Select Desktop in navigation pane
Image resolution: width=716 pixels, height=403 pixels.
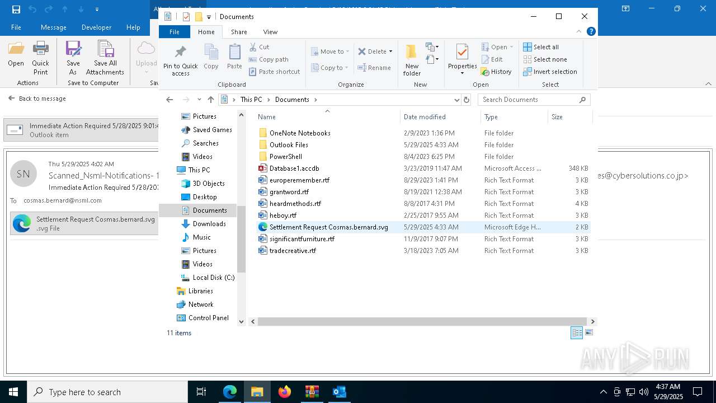(x=199, y=197)
